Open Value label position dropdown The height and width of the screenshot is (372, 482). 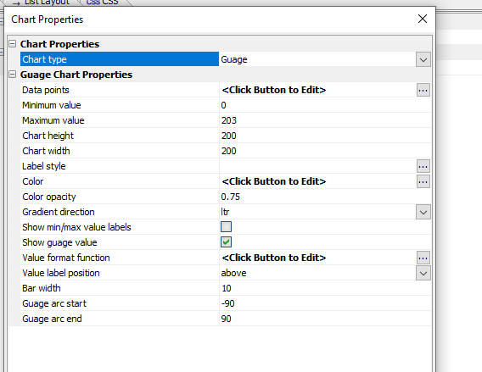tap(423, 273)
